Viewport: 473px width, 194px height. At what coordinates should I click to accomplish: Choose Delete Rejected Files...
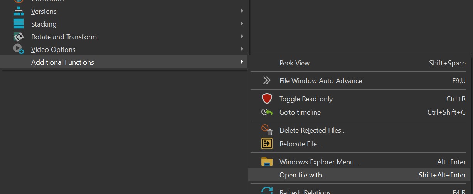click(x=359, y=130)
